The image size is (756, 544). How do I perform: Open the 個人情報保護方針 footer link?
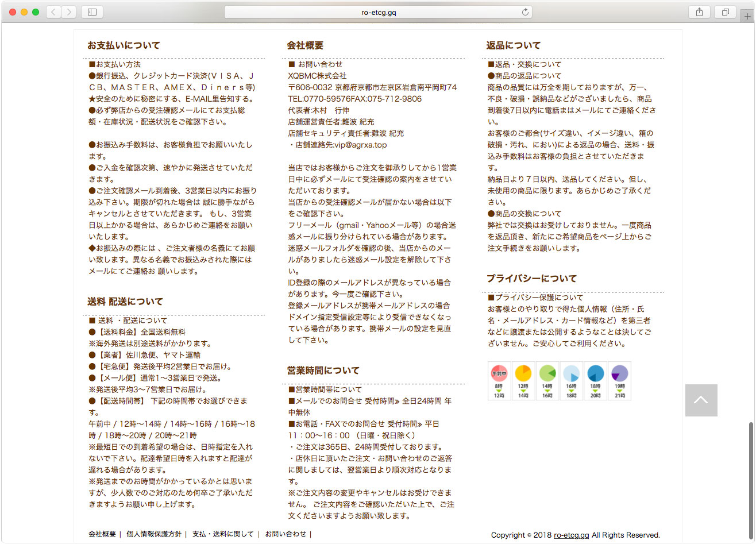(153, 534)
